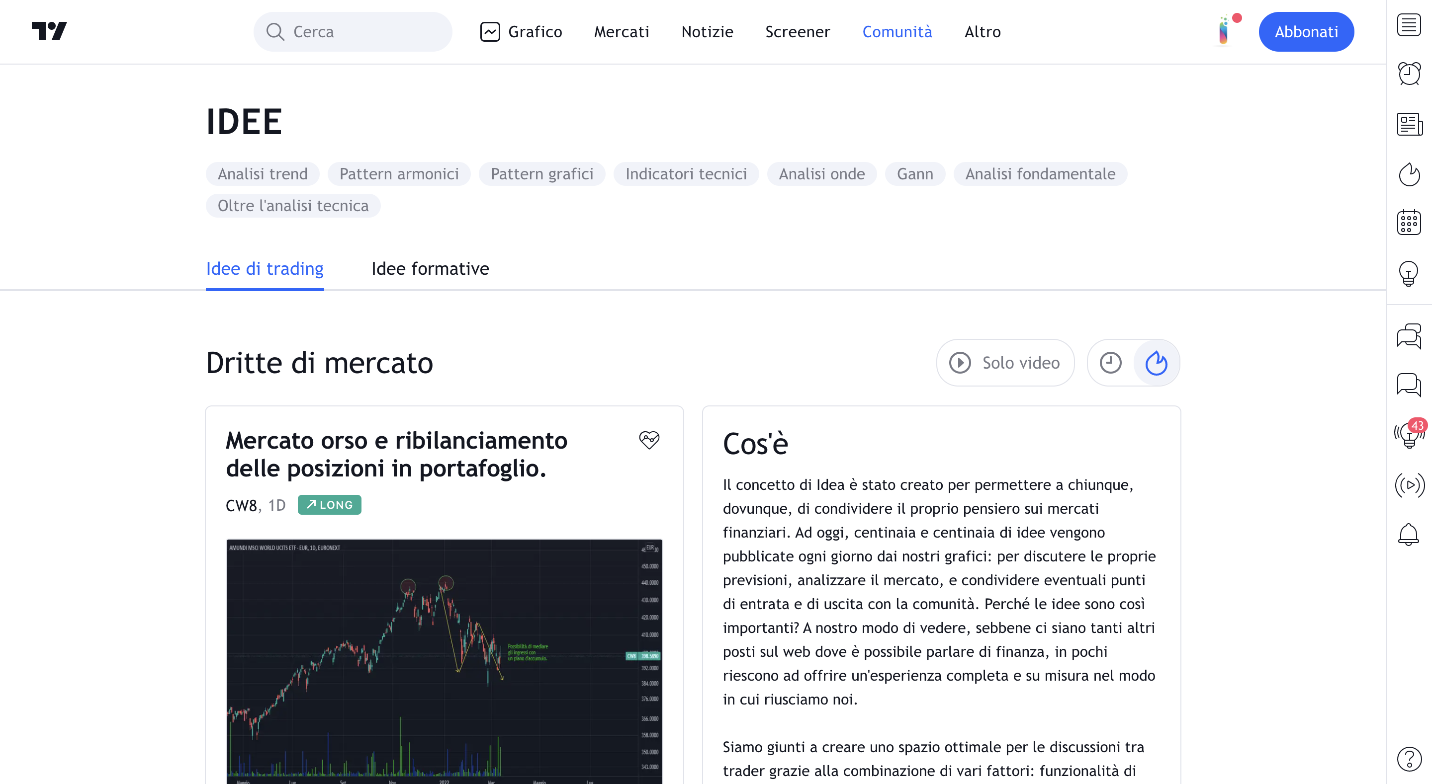Click the 1D timeframe label
The width and height of the screenshot is (1432, 784).
[276, 505]
